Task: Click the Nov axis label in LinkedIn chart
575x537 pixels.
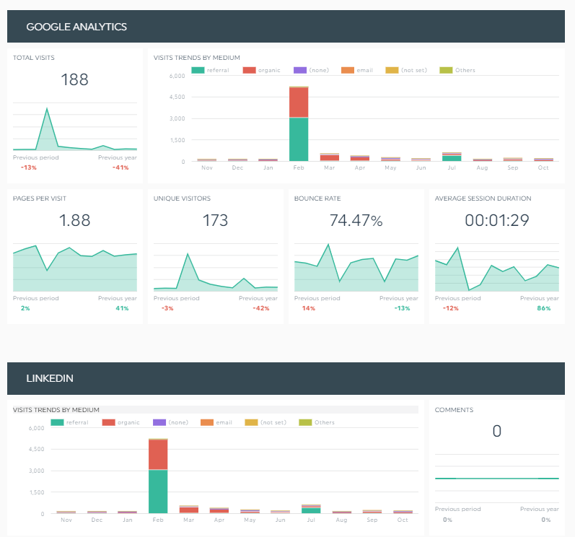Action: 66,520
